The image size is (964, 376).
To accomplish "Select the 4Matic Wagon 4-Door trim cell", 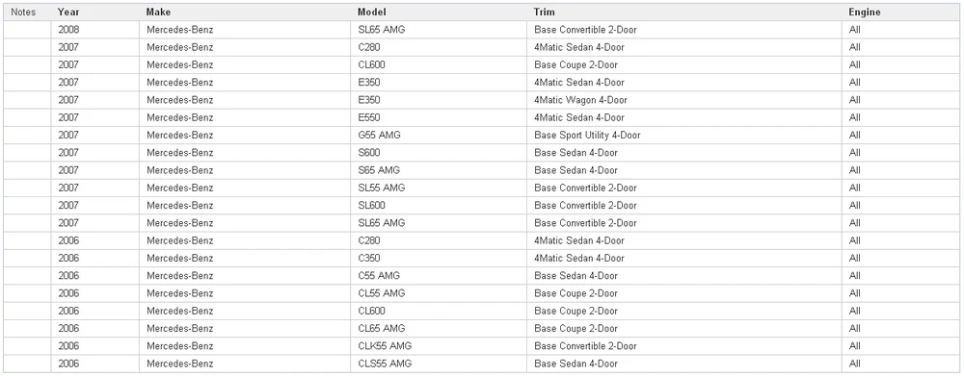I will [x=684, y=100].
